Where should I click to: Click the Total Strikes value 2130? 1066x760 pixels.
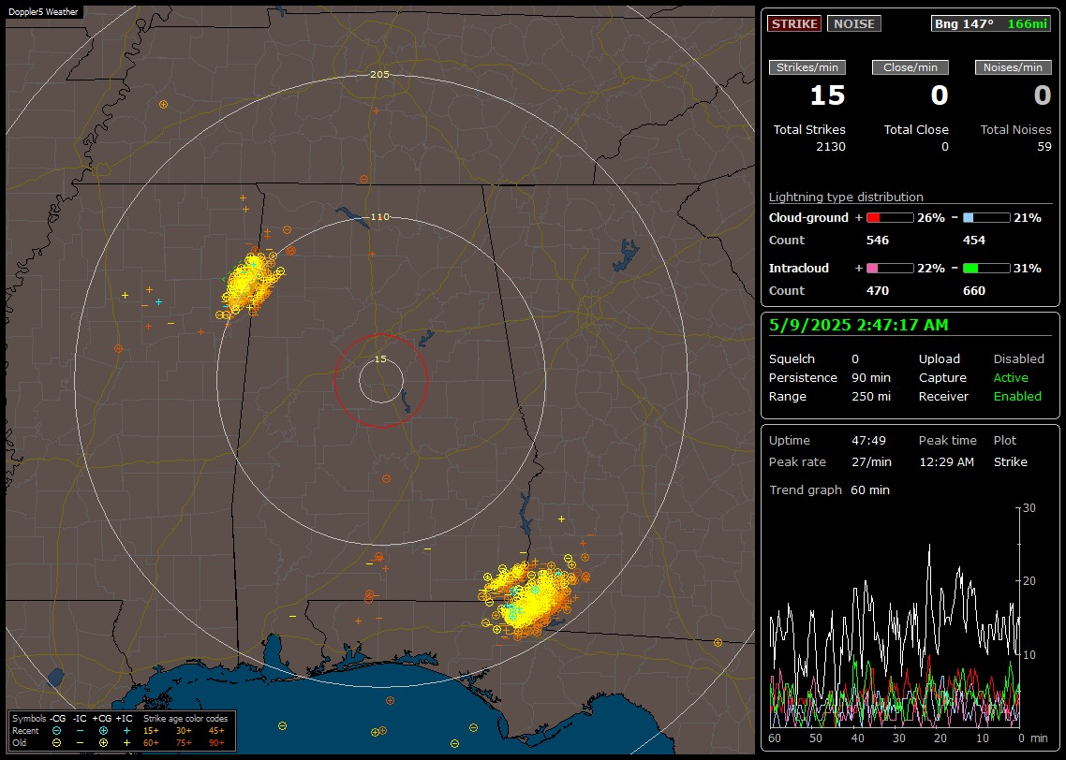(831, 147)
